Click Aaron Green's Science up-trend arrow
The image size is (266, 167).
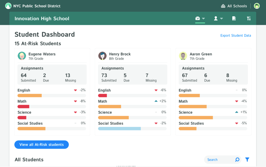[237, 112]
